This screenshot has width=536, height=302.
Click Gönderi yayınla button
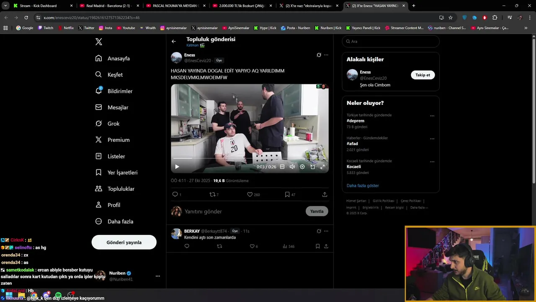[124, 242]
